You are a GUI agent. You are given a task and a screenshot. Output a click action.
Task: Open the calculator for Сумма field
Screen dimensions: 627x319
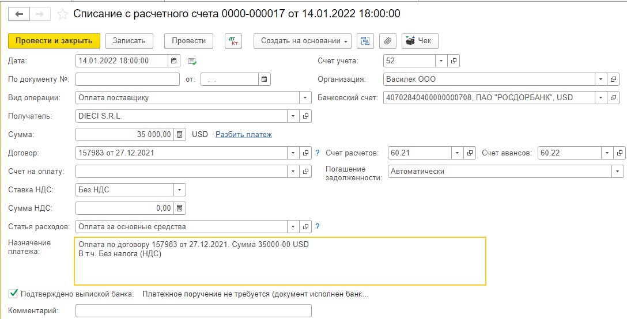[x=180, y=135]
